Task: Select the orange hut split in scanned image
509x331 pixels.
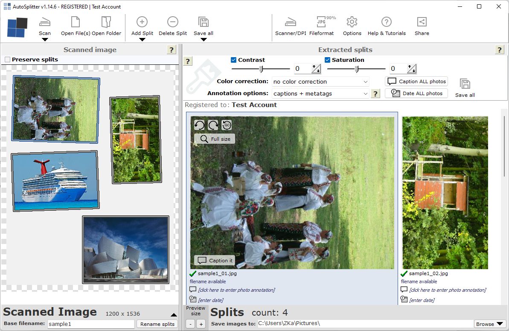Action: pos(136,139)
